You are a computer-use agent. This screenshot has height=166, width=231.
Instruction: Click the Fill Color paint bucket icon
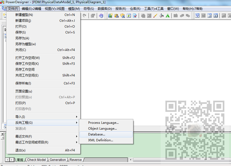(x=161, y=16)
